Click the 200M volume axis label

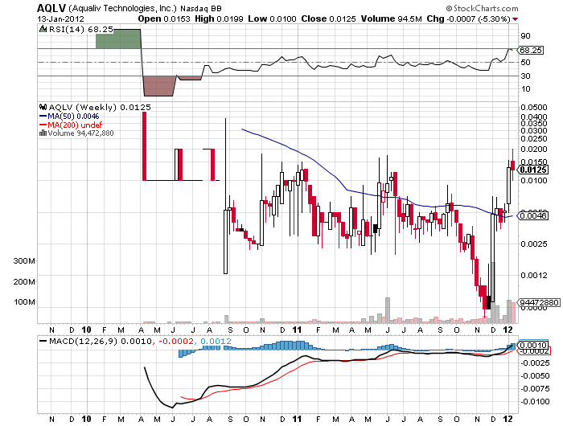(24, 282)
